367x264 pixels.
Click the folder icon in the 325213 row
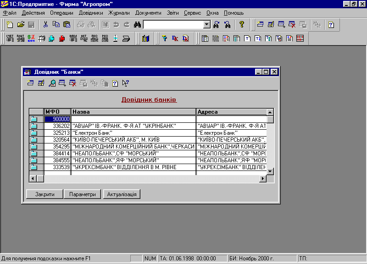[x=34, y=133]
